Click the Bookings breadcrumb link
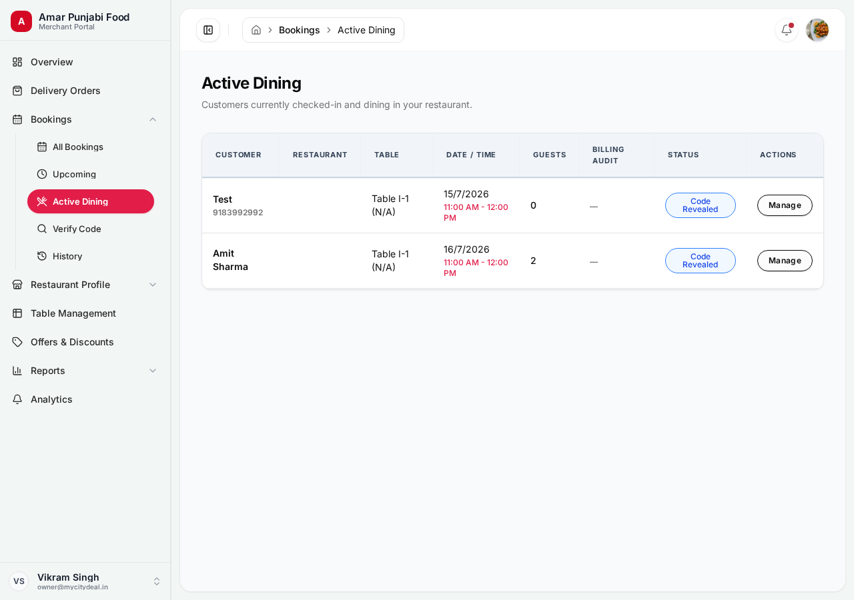This screenshot has width=854, height=600. pos(300,30)
